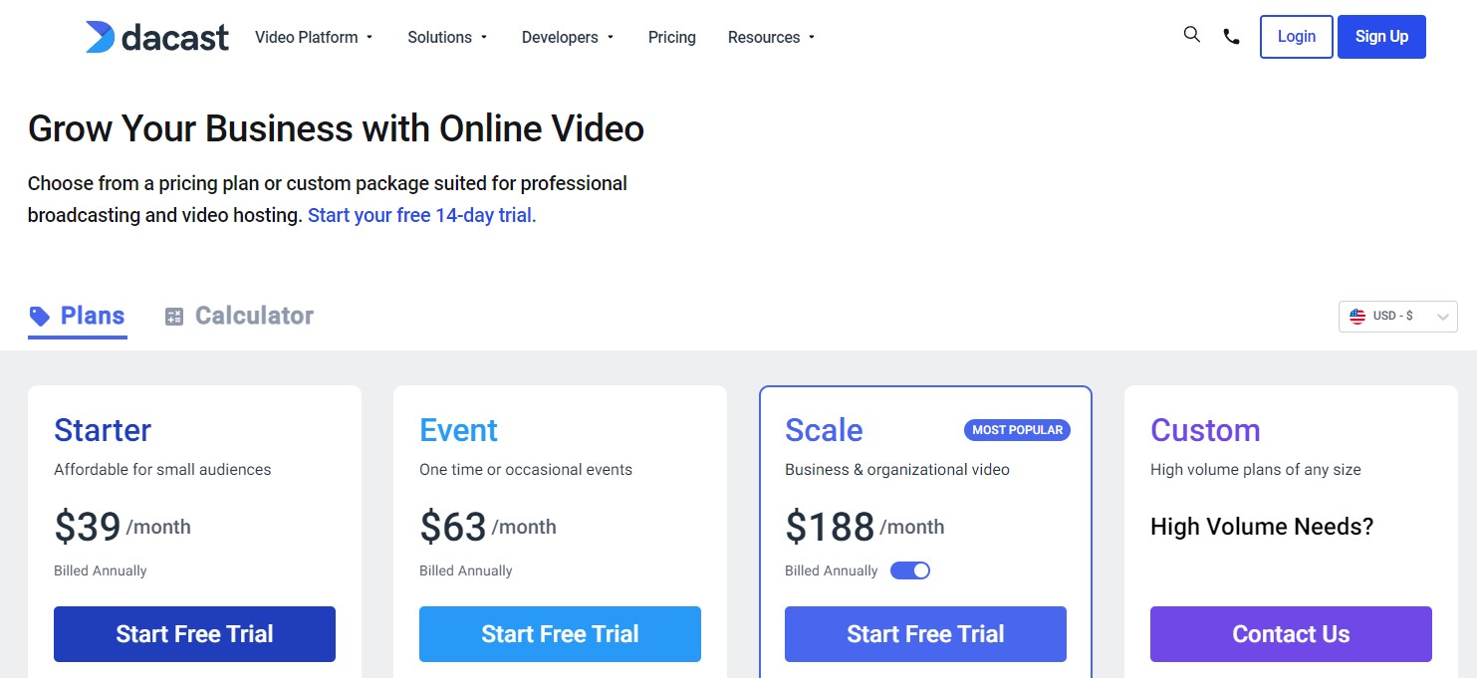Click the Plans tag icon
The width and height of the screenshot is (1477, 678).
tap(40, 317)
